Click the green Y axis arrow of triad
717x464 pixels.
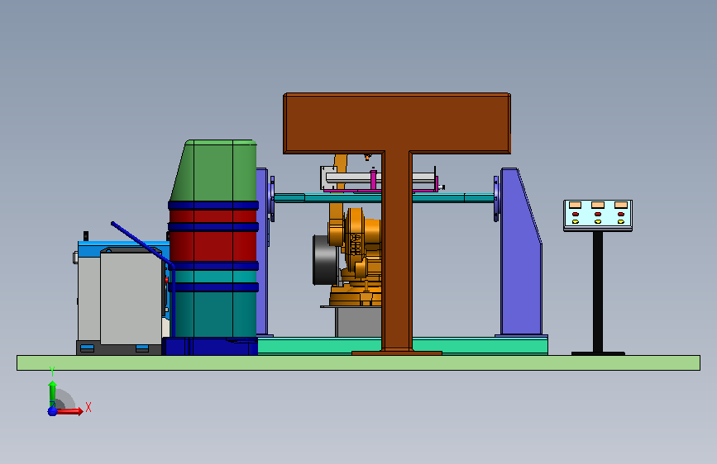pos(52,392)
